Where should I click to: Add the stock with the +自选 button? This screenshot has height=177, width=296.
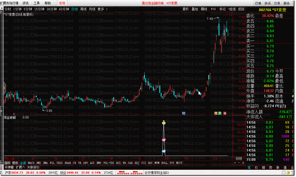pyautogui.click(x=232, y=9)
